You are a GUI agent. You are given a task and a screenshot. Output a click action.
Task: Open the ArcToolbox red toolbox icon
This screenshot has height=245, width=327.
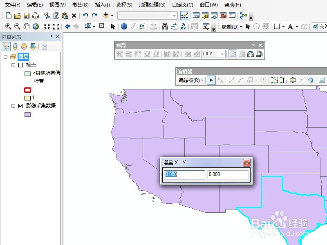[x=223, y=16]
